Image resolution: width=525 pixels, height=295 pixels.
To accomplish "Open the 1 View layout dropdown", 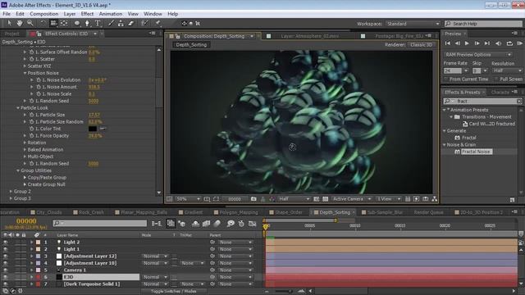I will pyautogui.click(x=388, y=199).
